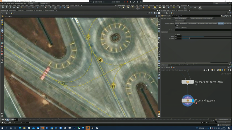This screenshot has height=130, width=232.
Task: Toggle the Edit checkbox
Action: (176, 25)
